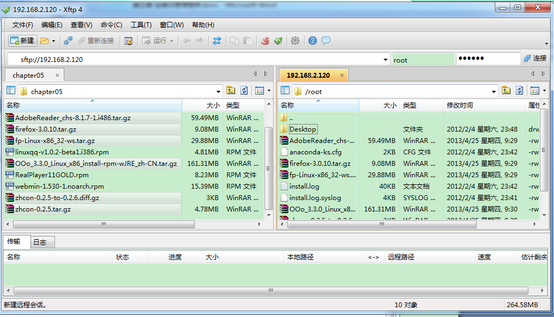Viewport: 554px width, 317px height.
Task: Click the green Xftp leaf toolbar icon
Action: pos(279,41)
